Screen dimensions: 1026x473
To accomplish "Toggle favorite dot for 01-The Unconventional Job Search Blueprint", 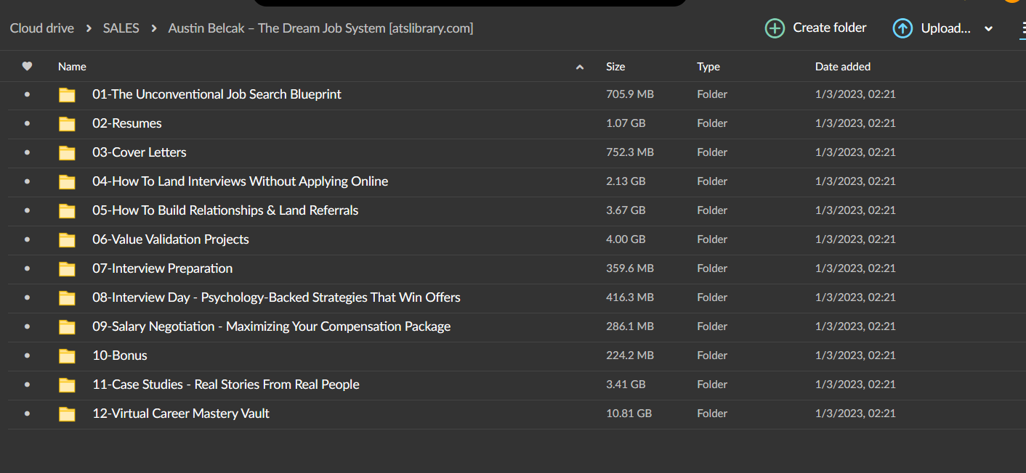I will coord(28,94).
